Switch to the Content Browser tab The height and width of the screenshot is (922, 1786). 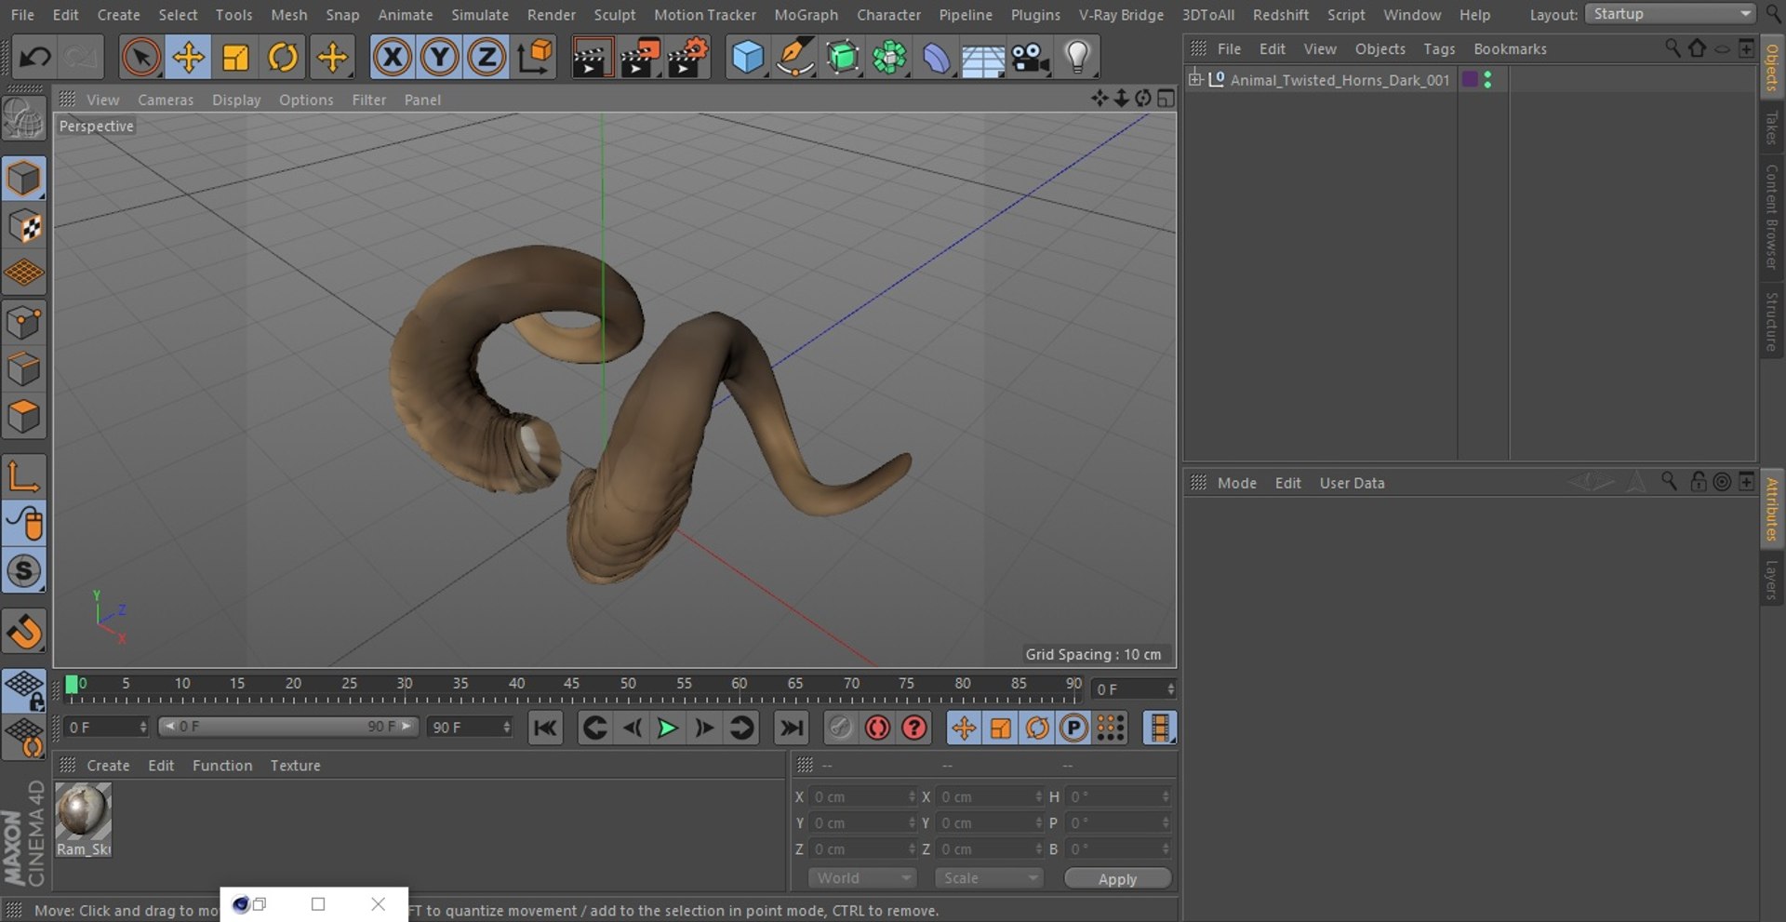[1772, 217]
